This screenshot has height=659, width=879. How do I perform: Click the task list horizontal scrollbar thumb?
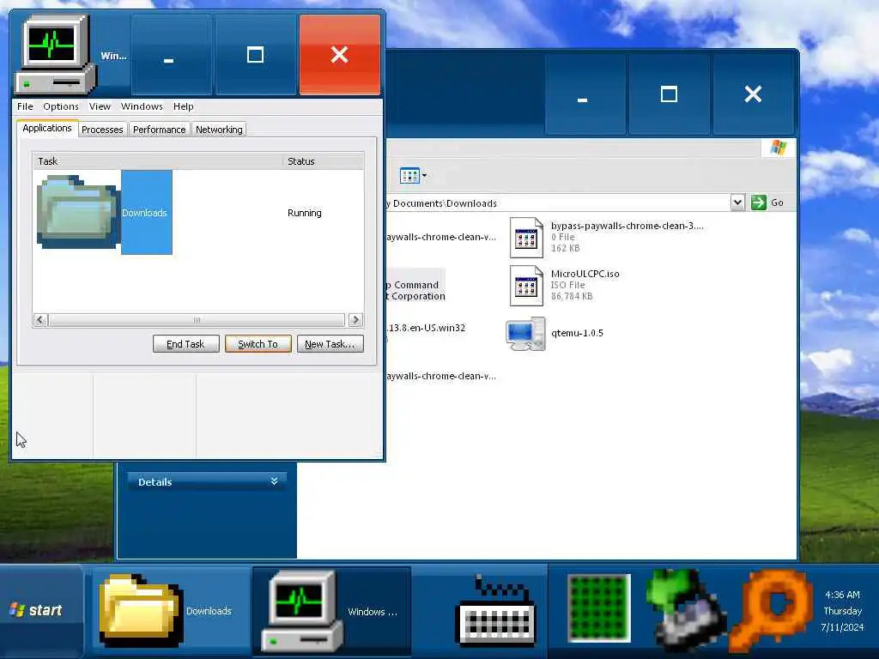click(197, 320)
